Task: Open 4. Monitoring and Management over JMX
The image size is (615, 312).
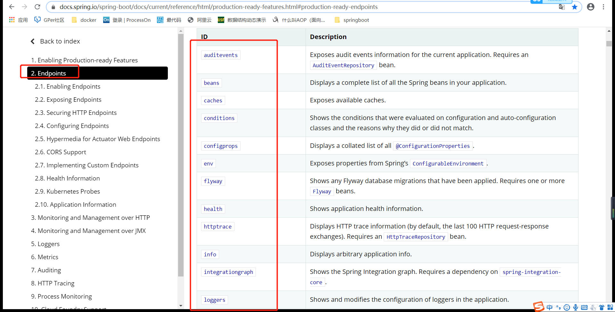Action: (88, 231)
